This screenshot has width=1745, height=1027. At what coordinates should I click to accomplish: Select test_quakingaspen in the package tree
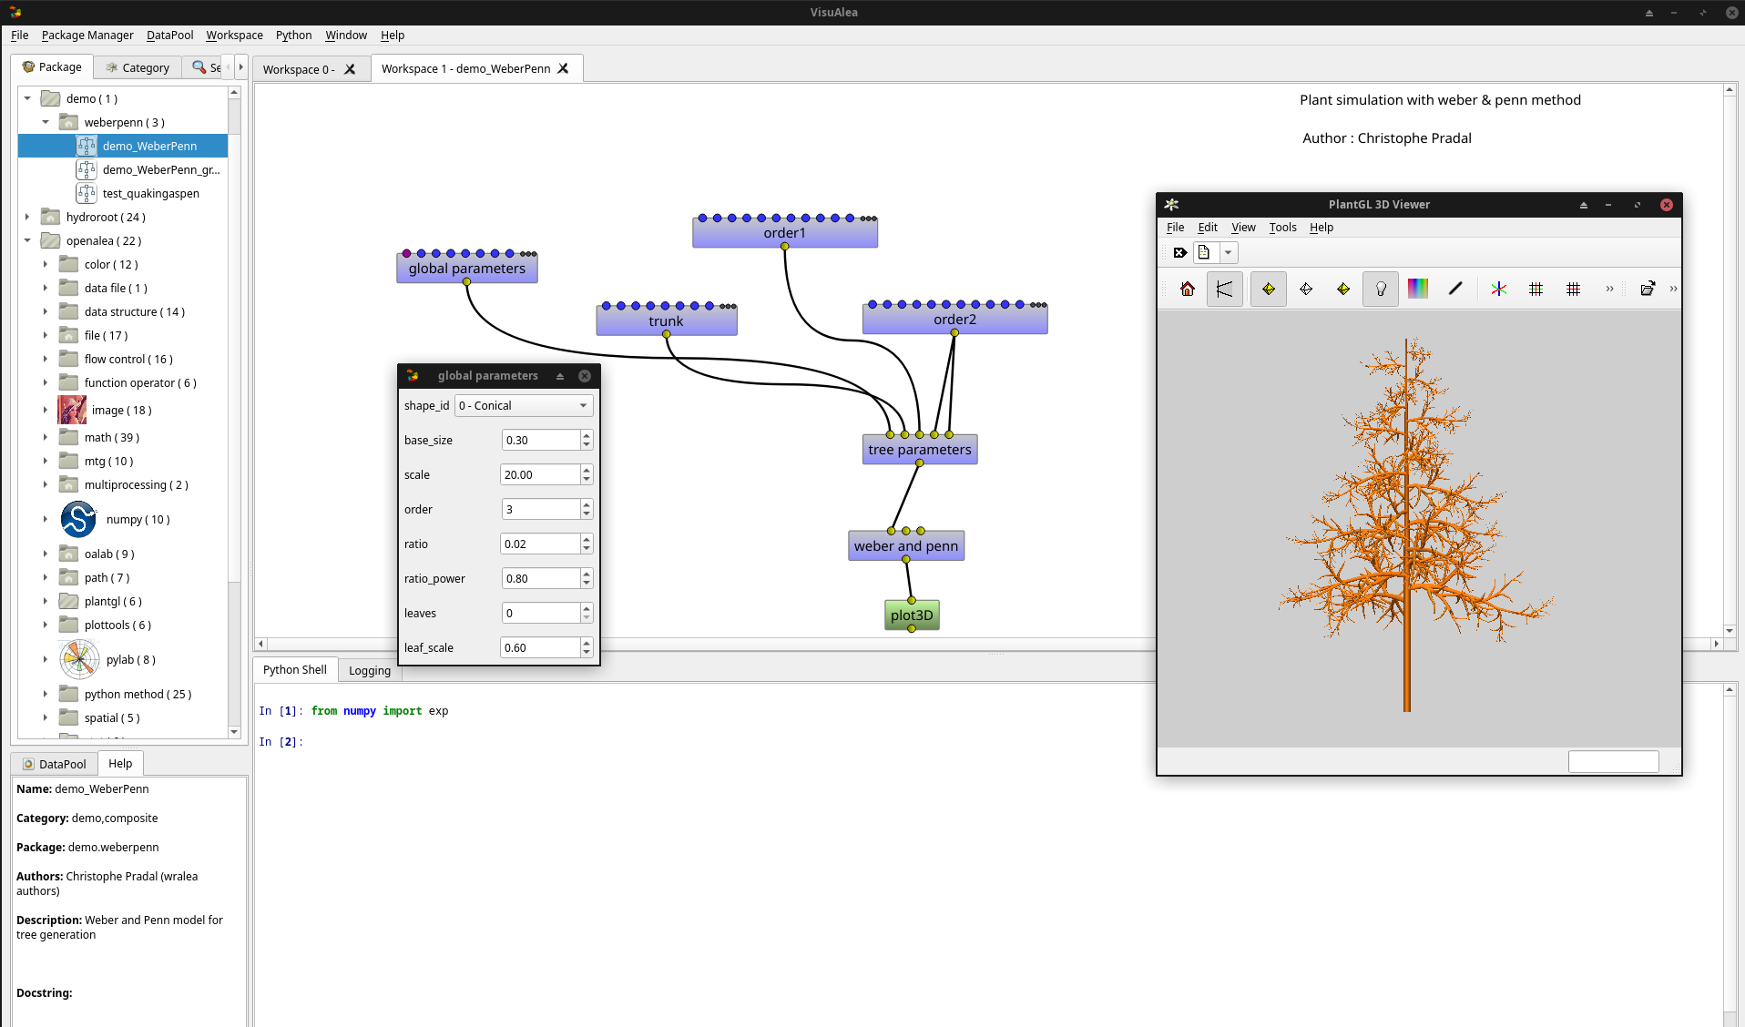pos(150,194)
